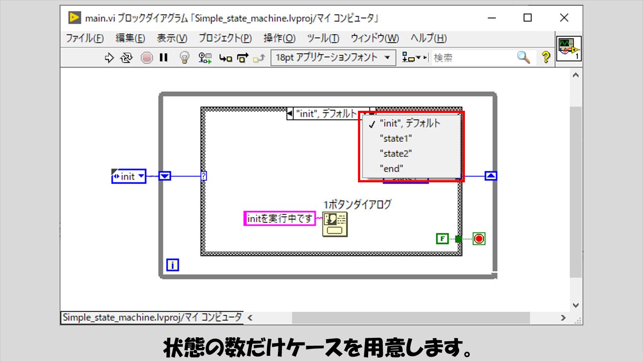Image resolution: width=643 pixels, height=362 pixels.
Task: Open Context Help question mark icon
Action: (546, 57)
